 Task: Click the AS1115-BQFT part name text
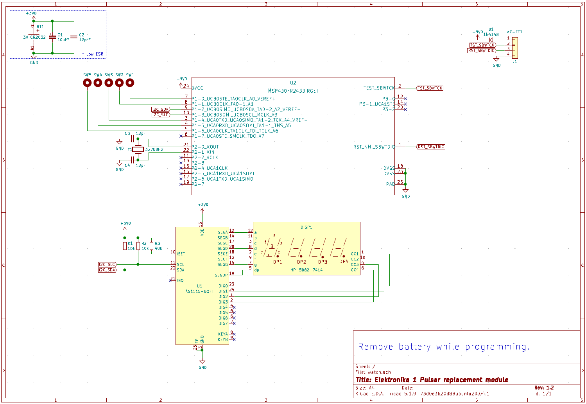pos(200,291)
